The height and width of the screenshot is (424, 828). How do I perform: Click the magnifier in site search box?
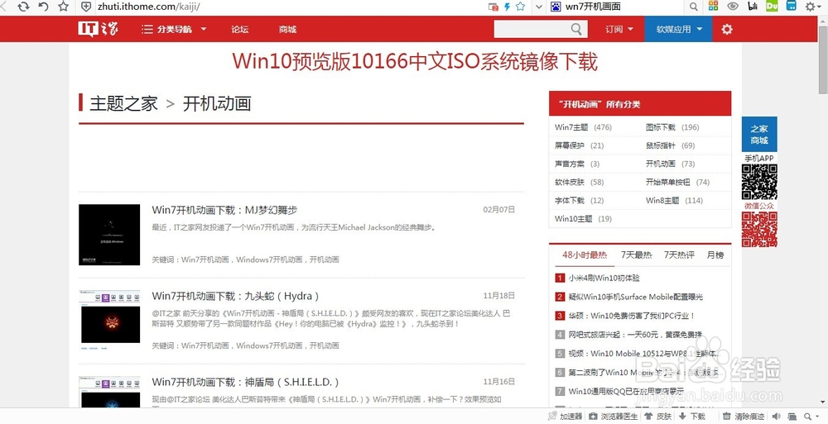[576, 29]
